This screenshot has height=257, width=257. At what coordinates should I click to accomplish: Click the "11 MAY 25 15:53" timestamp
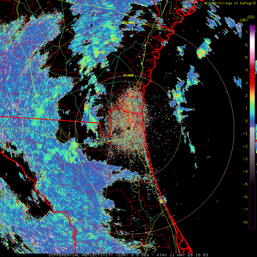click(x=188, y=255)
